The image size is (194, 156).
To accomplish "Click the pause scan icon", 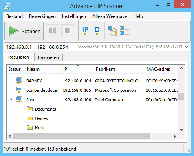I will tap(52, 30).
